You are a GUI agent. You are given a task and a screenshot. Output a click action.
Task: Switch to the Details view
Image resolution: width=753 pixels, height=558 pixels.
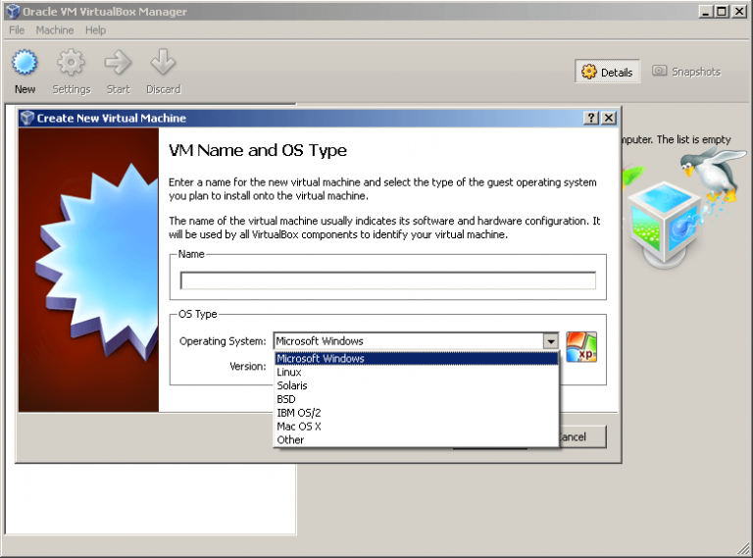[608, 72]
